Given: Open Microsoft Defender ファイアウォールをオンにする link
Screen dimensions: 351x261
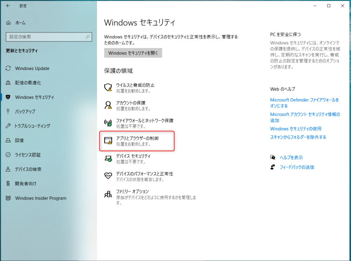Looking at the screenshot, I should 304,103.
